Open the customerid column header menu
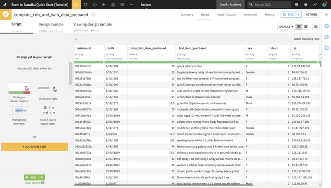 (x=84, y=48)
